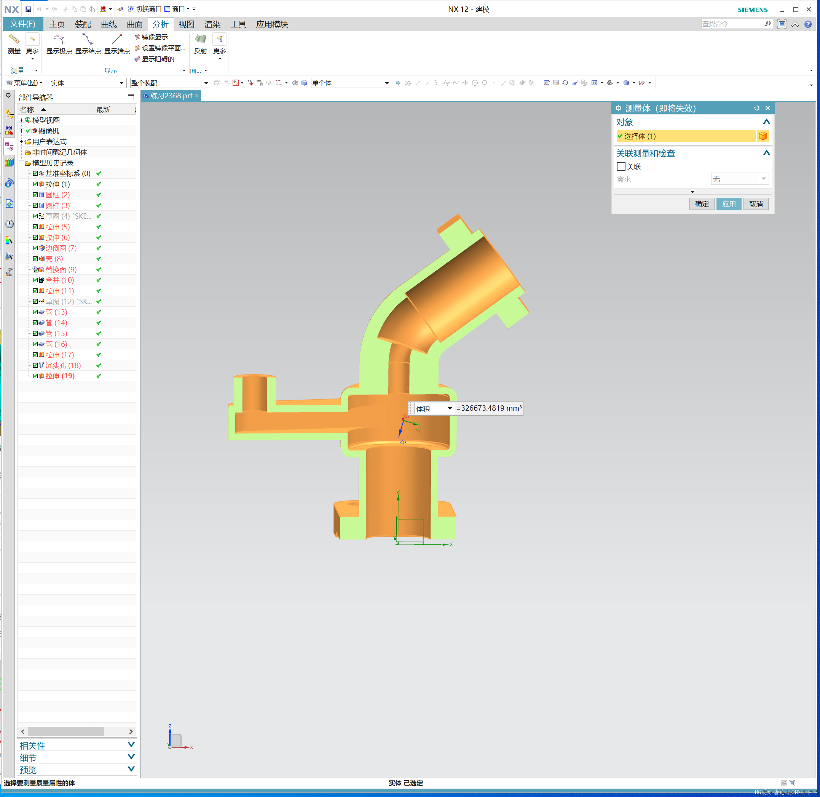Click the full screen icon near search
The image size is (820, 797).
pyautogui.click(x=782, y=24)
